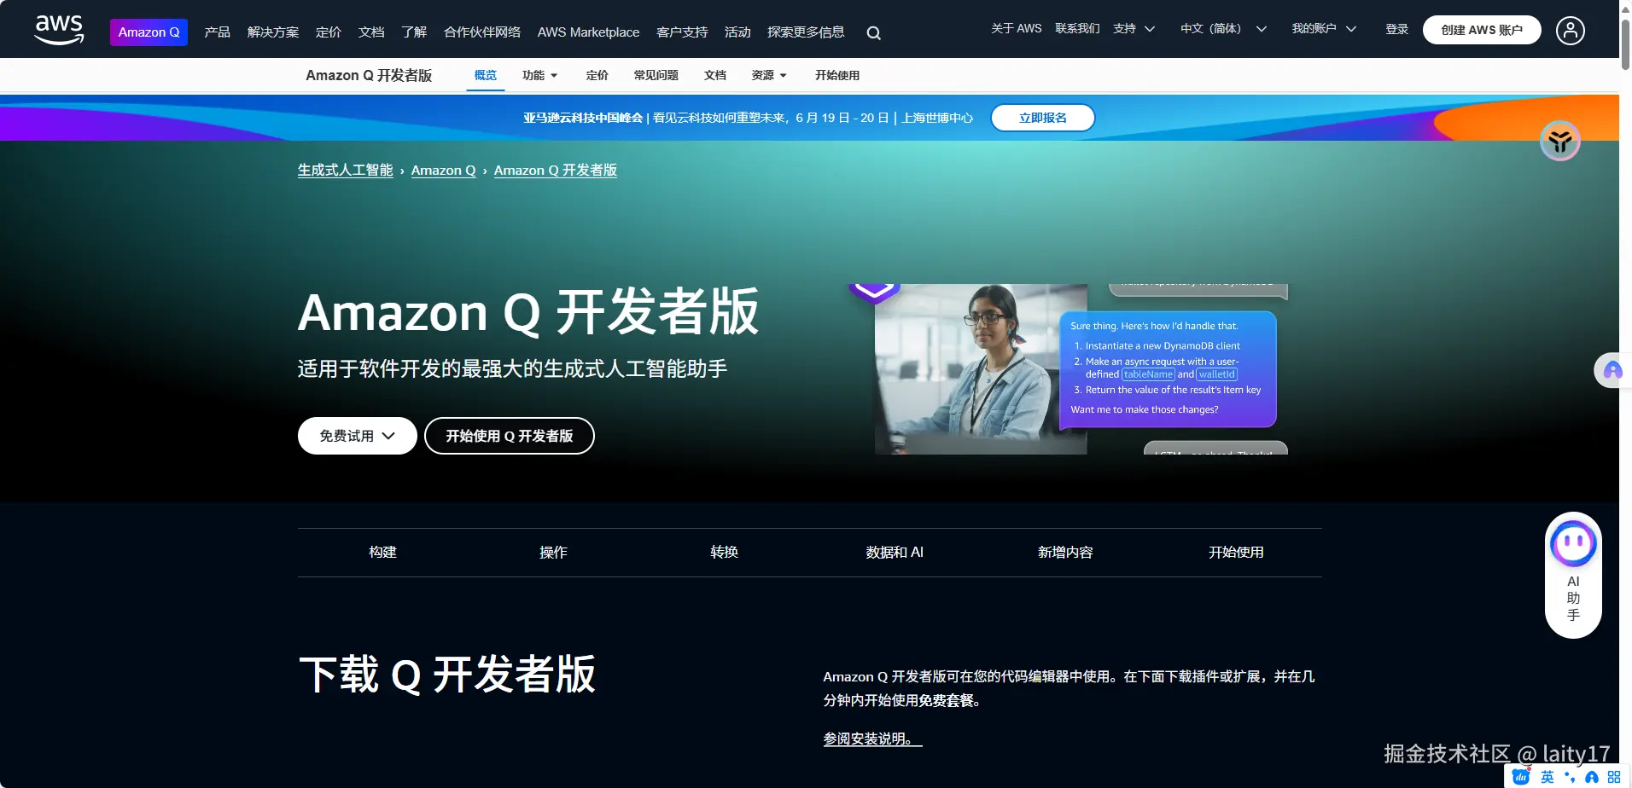Click 开始使用 Q 开发者版 button
The height and width of the screenshot is (788, 1632).
pyautogui.click(x=509, y=436)
